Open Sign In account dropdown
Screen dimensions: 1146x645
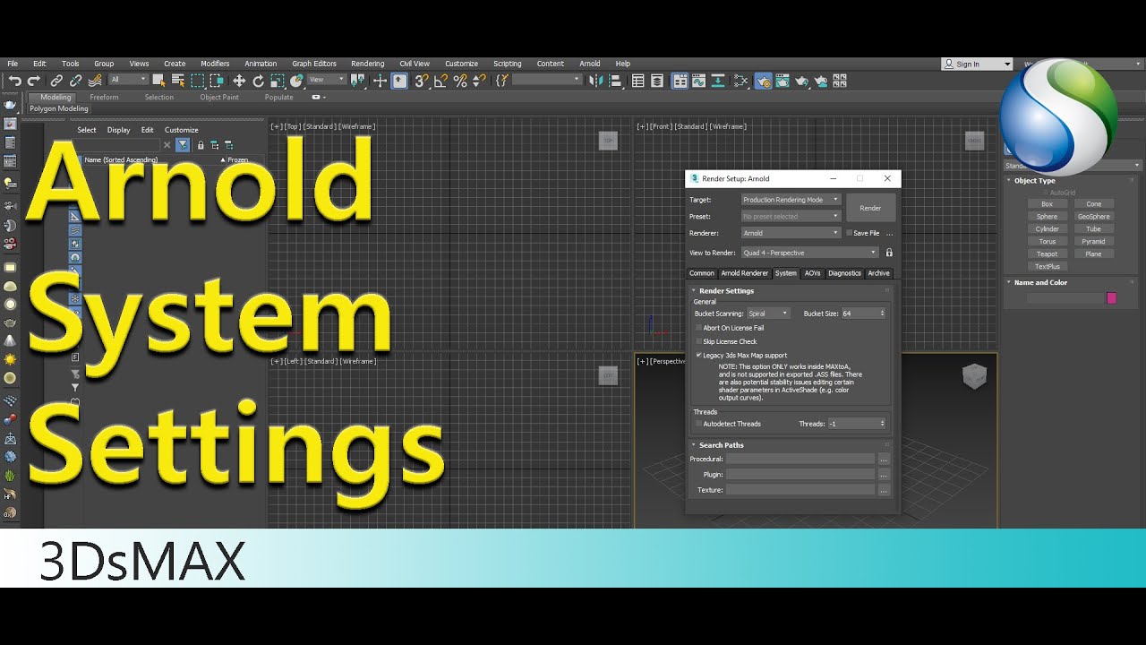pos(977,64)
